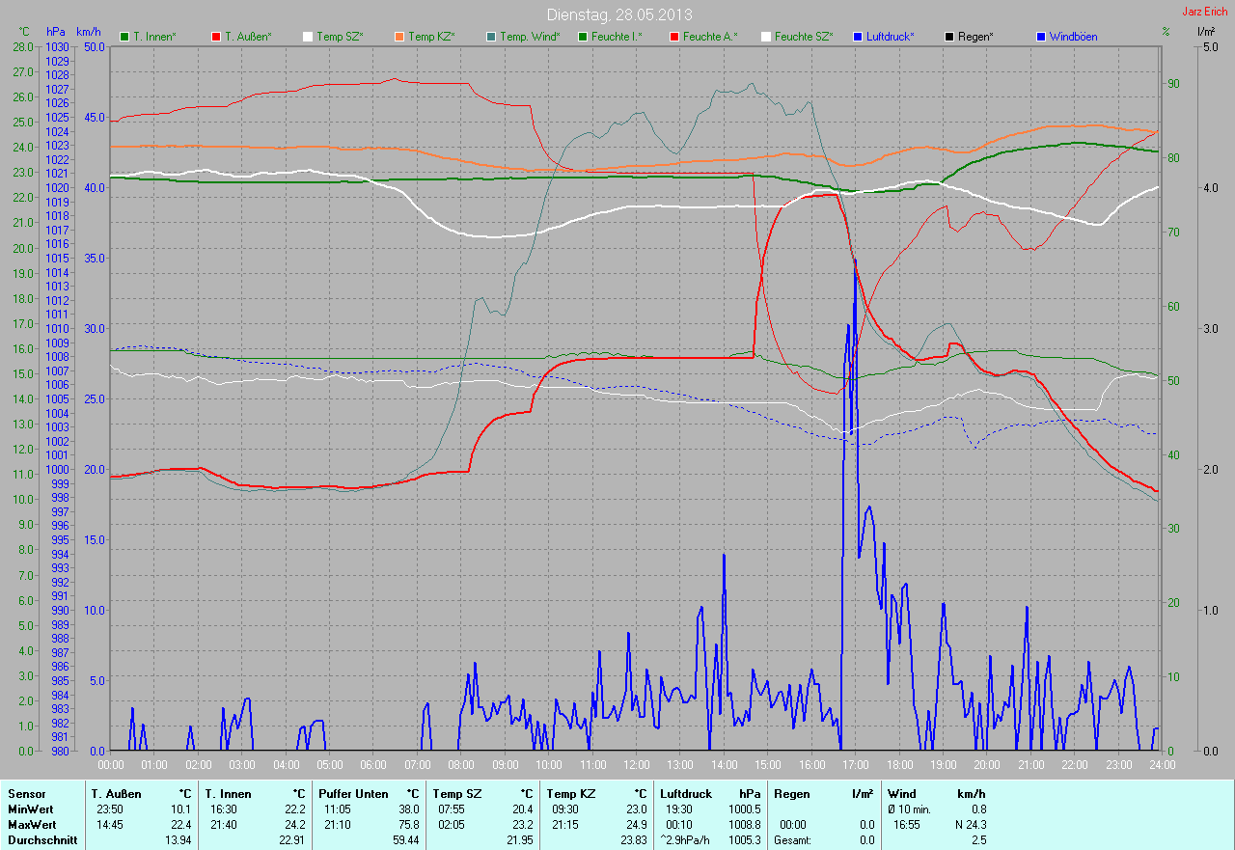Viewport: 1235px width, 850px height.
Task: Click the Luftdruck maximum '1008.8'
Action: point(744,825)
